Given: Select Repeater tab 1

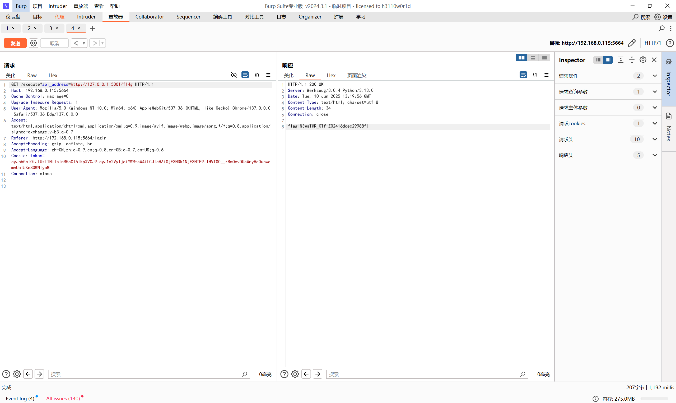Looking at the screenshot, I should [x=7, y=28].
